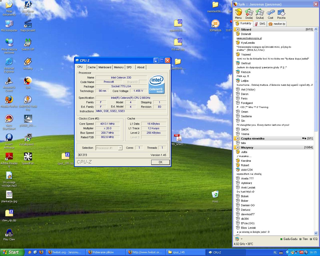Select the Adobe Reader 8 desktop icon
The width and height of the screenshot is (320, 256).
pyautogui.click(x=9, y=160)
